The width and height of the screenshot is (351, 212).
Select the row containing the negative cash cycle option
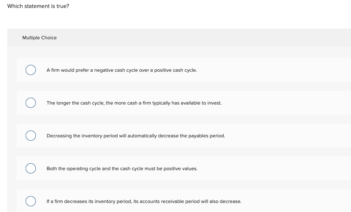tap(145, 70)
